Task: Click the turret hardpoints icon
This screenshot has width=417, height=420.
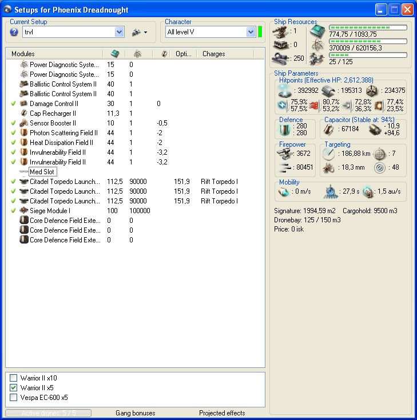Action: click(x=280, y=32)
